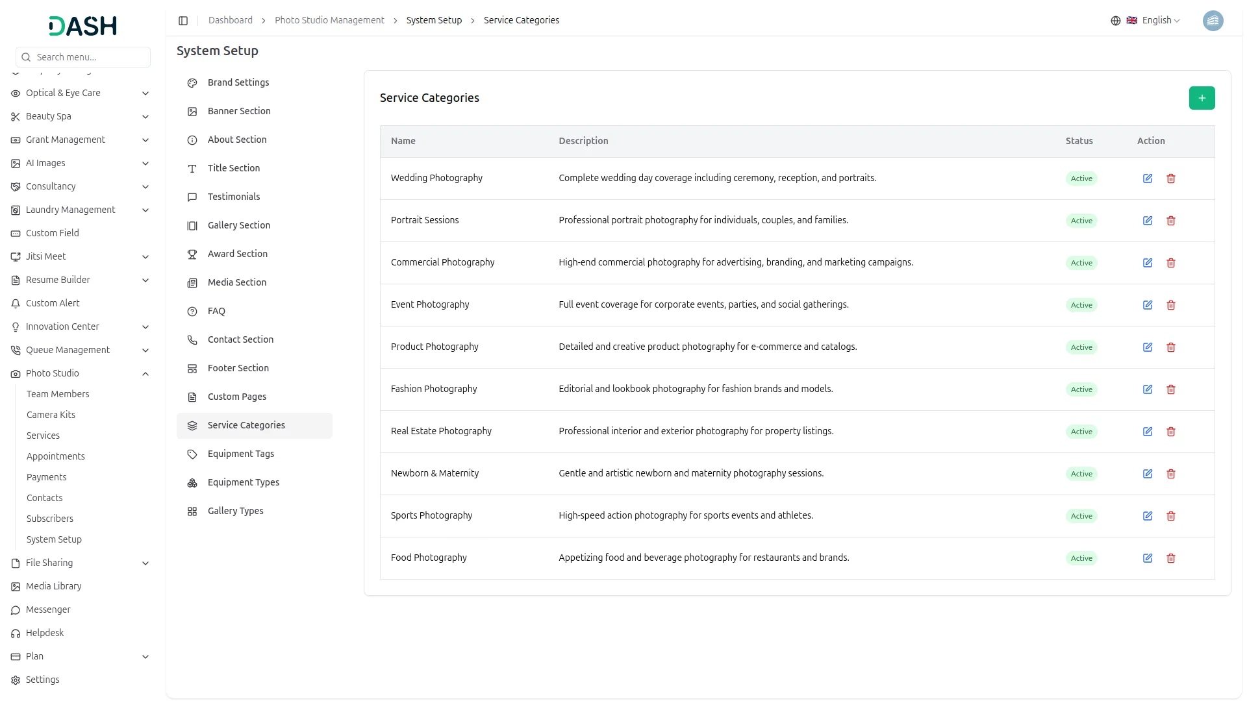Open the Equipment Tags tag icon
Screen dimensions: 1247x701
[x=191, y=454]
